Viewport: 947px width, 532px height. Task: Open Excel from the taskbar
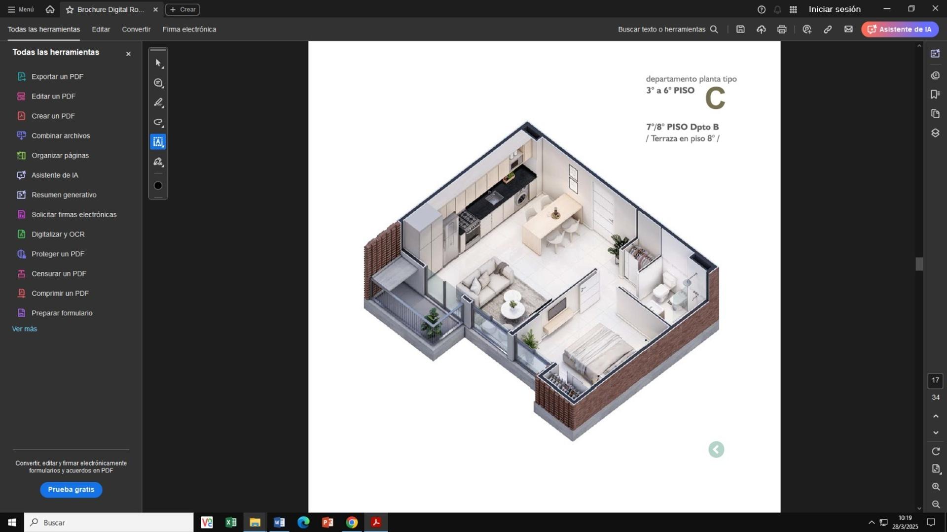pos(231,522)
